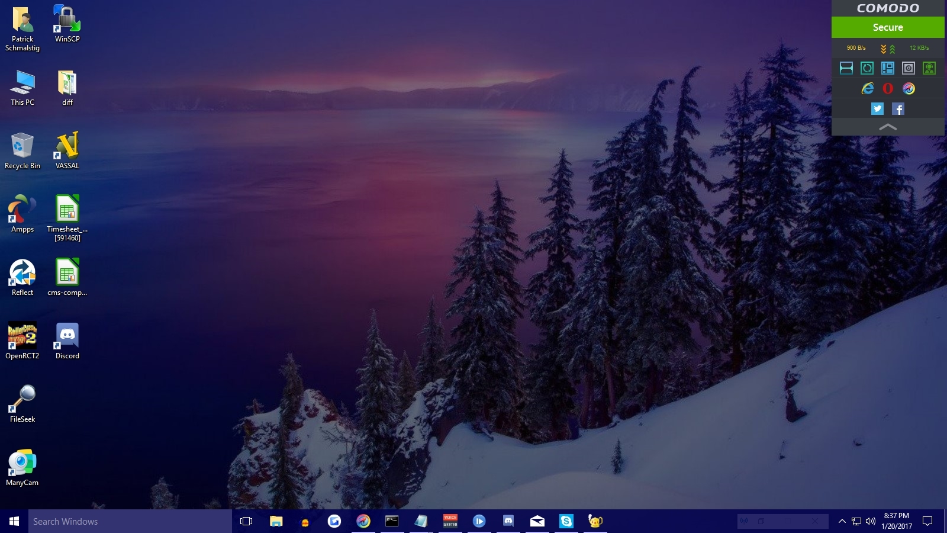
Task: Launch the FileSeek shortcut
Action: (x=22, y=404)
